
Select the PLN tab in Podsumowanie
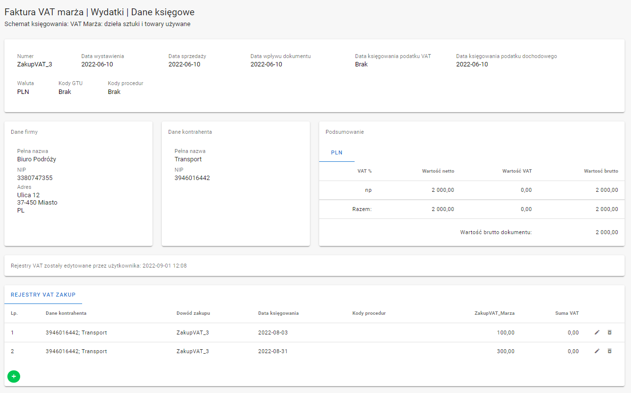pyautogui.click(x=336, y=152)
